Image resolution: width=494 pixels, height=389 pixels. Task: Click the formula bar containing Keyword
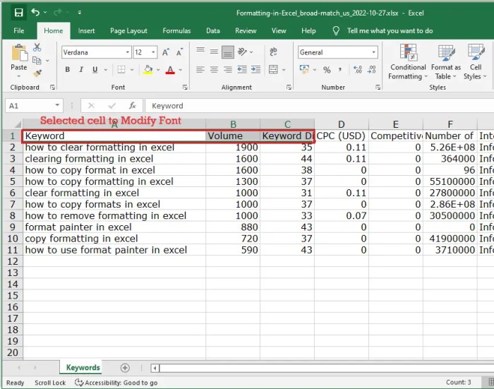point(320,106)
